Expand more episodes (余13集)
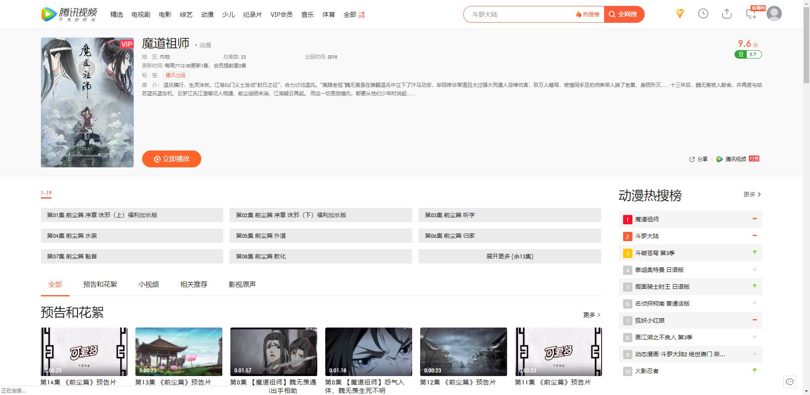 pyautogui.click(x=509, y=256)
